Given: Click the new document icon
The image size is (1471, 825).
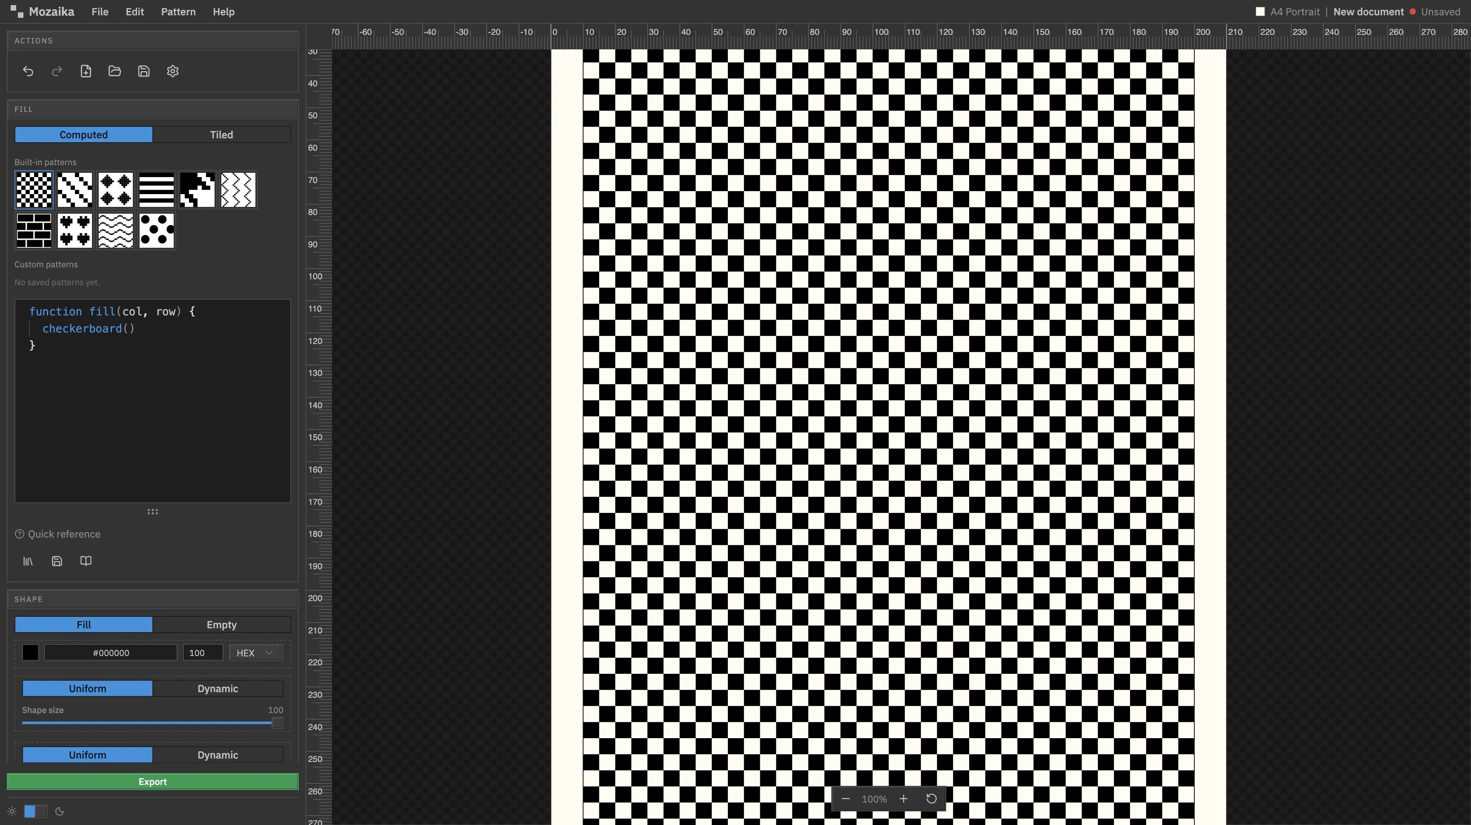Looking at the screenshot, I should pos(86,72).
